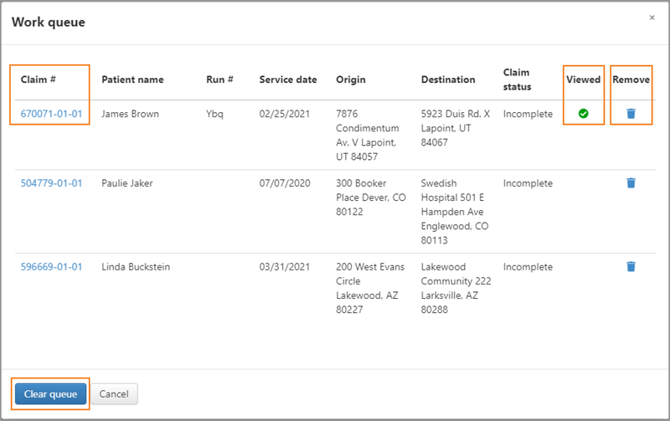The height and width of the screenshot is (421, 670).
Task: Click the Claim status column header
Action: (x=517, y=80)
